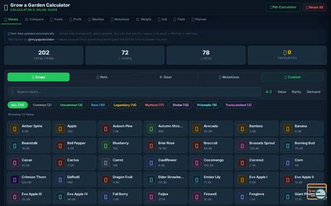
Task: Filter crops by Mythical (17)
Action: coord(154,105)
